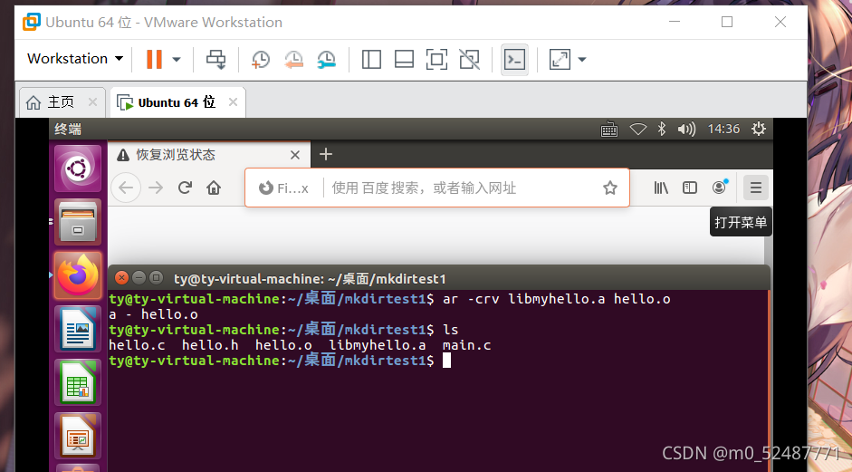The image size is (852, 472).
Task: Open the sound volume indicator
Action: tap(686, 129)
